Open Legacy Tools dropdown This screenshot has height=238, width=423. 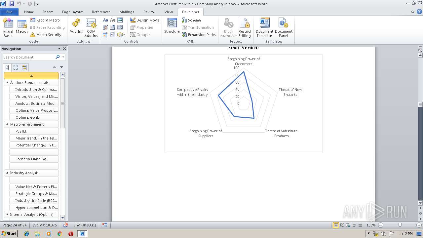tap(121, 35)
